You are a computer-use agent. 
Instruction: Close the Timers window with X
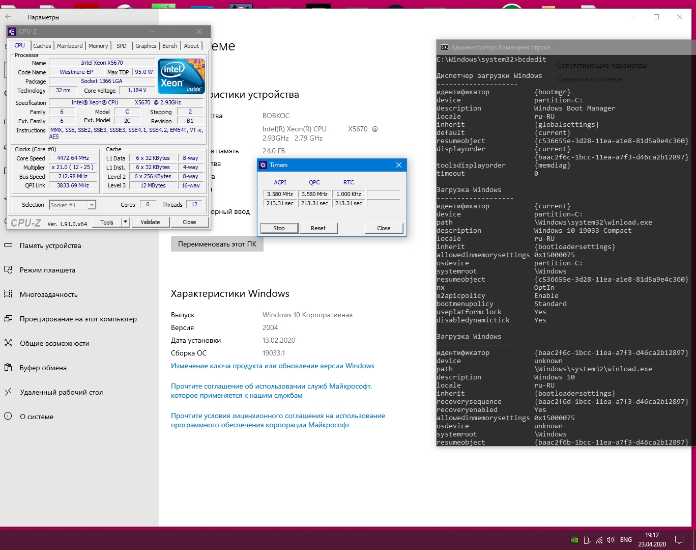pyautogui.click(x=399, y=165)
